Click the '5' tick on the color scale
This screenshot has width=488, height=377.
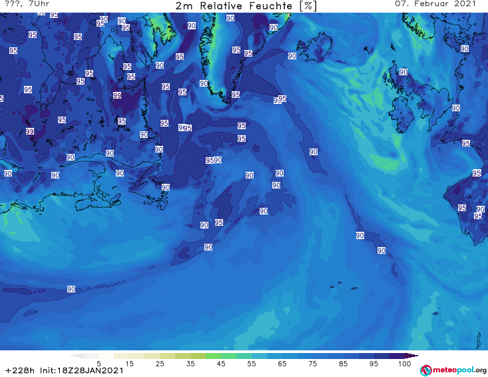click(x=99, y=363)
